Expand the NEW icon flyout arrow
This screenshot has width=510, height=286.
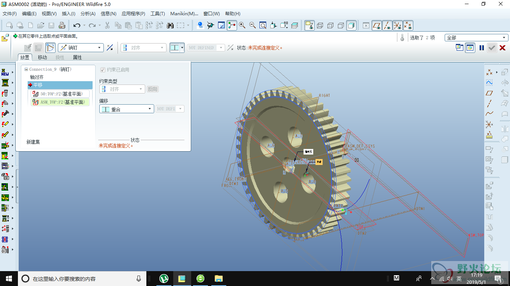click(x=13, y=72)
